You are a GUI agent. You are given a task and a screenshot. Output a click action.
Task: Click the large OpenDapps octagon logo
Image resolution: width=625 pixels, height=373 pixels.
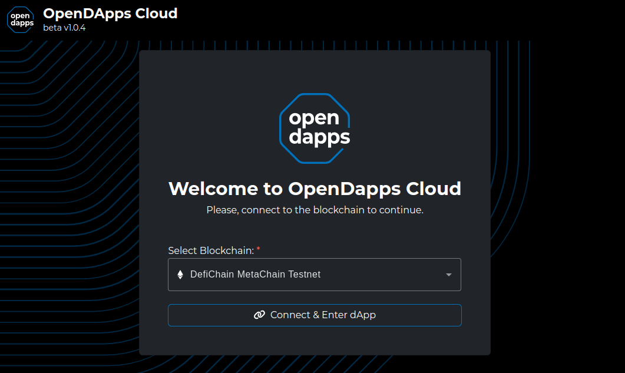(315, 128)
